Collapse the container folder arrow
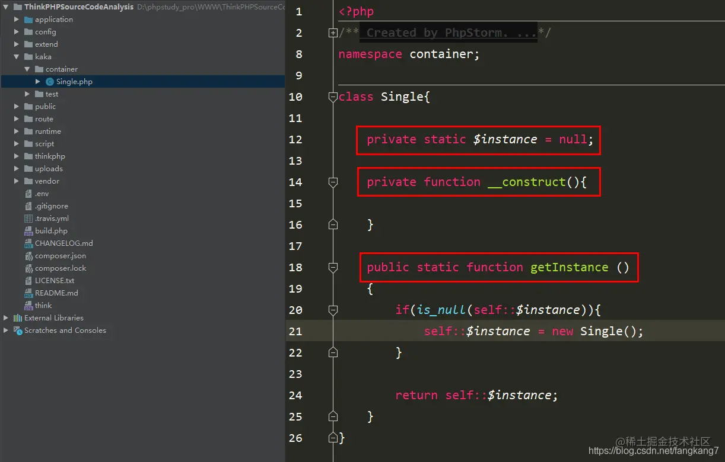Image resolution: width=725 pixels, height=462 pixels. point(27,69)
